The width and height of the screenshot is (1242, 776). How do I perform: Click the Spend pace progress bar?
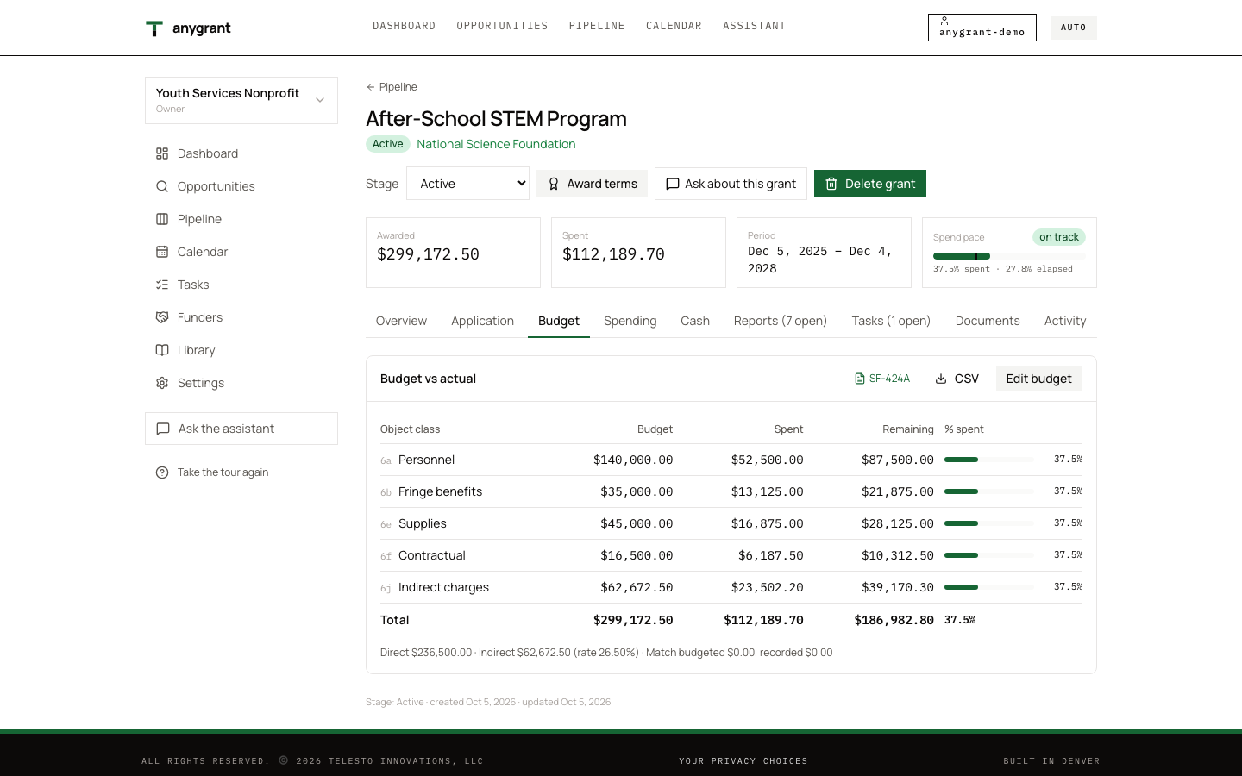[x=1009, y=256]
